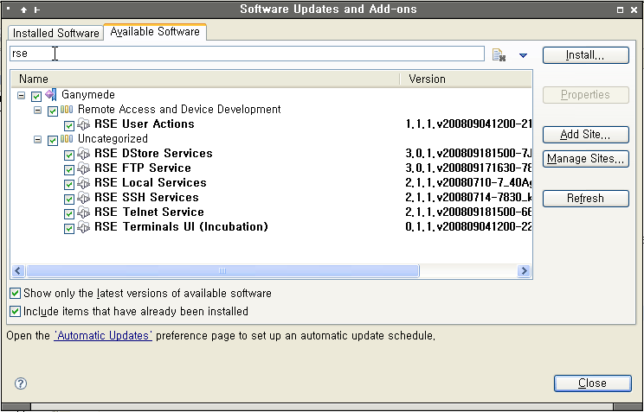Click the Uncategorized label text
Viewport: 644px width, 412px height.
[113, 138]
